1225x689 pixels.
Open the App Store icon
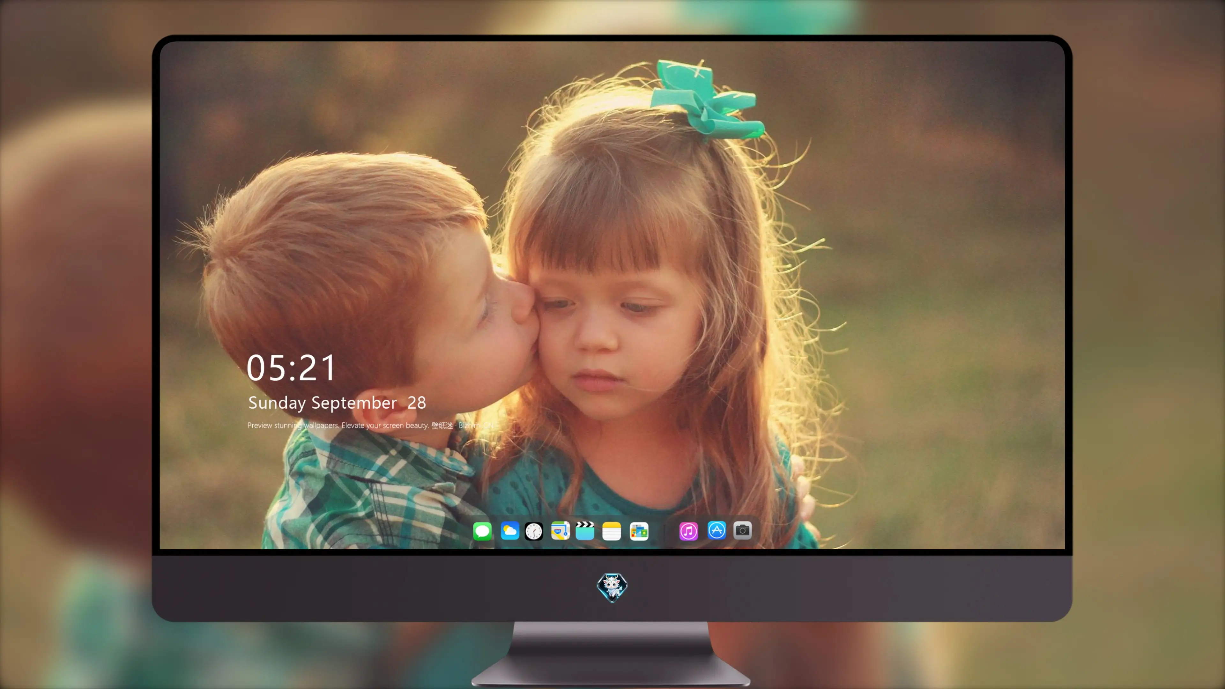[x=716, y=530]
